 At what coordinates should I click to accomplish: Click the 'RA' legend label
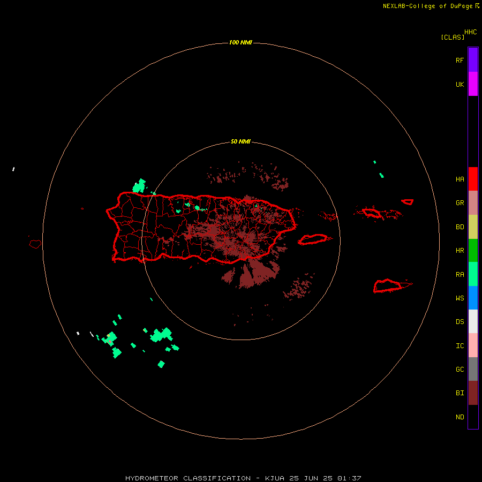click(x=460, y=275)
